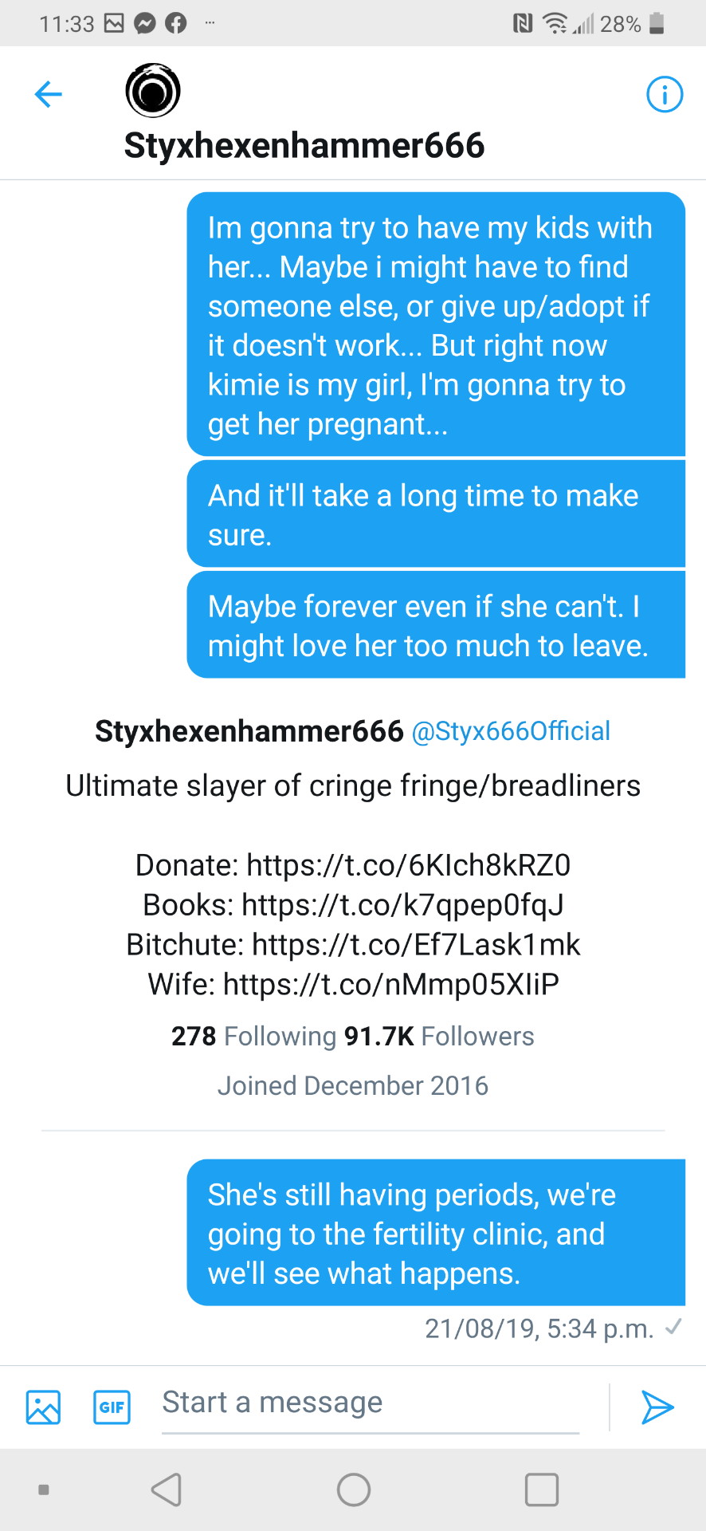Attach a photo with image icon
This screenshot has height=1531, width=706.
click(43, 1407)
